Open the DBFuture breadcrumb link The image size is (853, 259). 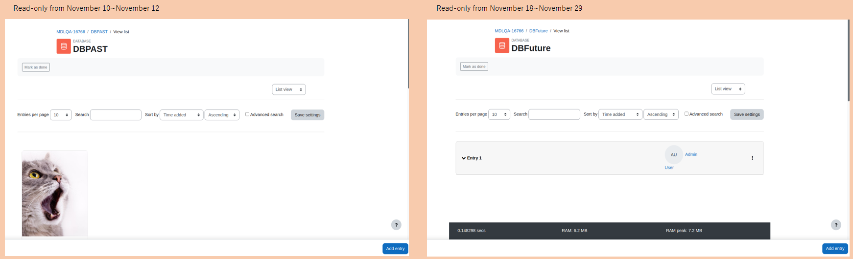pos(538,31)
